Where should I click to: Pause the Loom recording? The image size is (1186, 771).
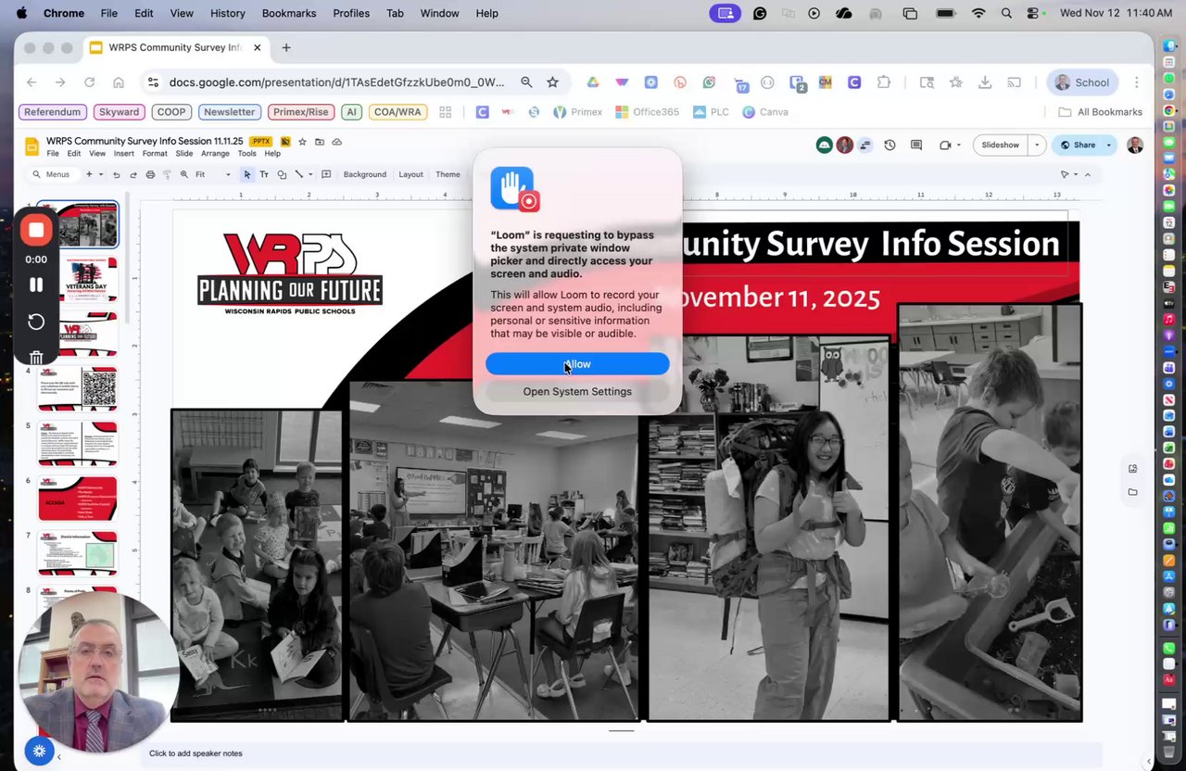[36, 285]
